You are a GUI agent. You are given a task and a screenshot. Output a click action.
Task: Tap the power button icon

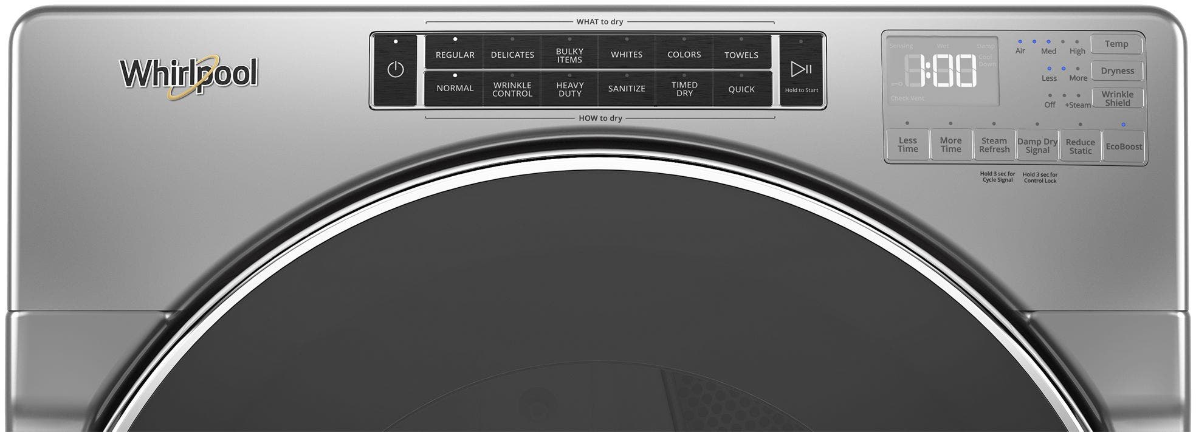pos(396,69)
